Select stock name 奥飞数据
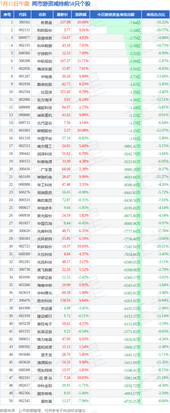This screenshot has width=170, height=413. point(45,270)
